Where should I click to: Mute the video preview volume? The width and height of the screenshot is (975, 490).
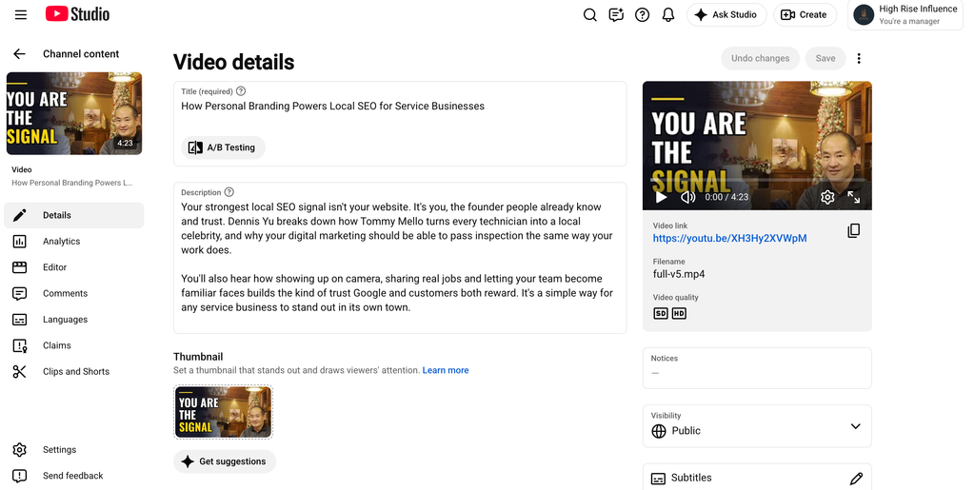tap(687, 197)
